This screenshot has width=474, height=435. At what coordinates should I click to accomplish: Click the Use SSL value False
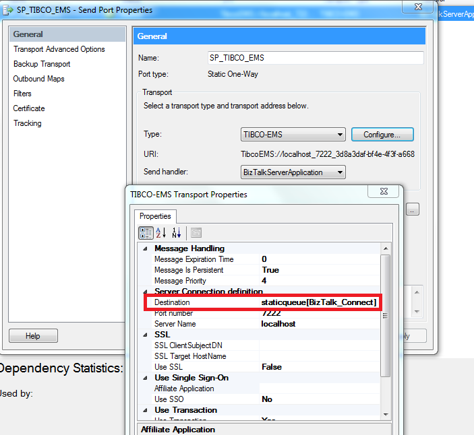click(x=272, y=367)
